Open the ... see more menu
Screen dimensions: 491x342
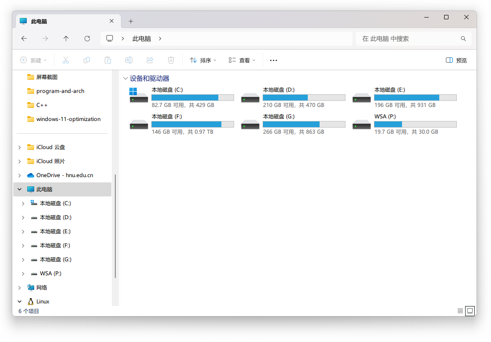tap(273, 60)
